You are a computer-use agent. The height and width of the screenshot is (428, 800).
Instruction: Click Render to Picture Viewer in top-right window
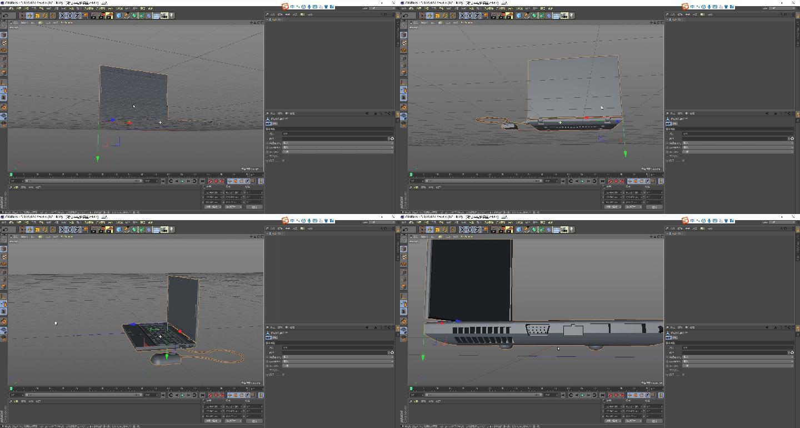click(x=502, y=16)
